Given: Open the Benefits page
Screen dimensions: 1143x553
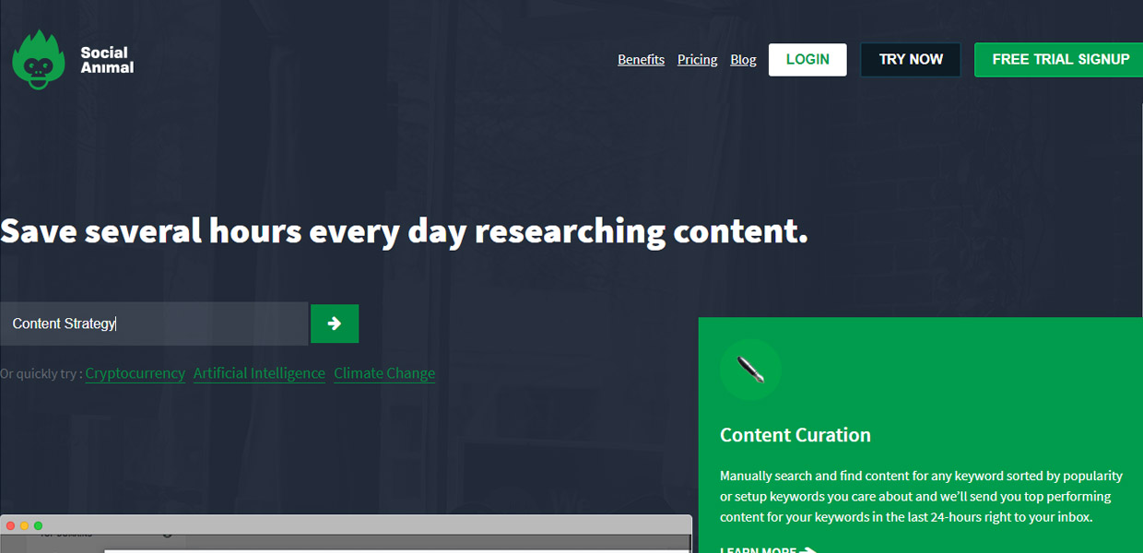Looking at the screenshot, I should click(641, 60).
